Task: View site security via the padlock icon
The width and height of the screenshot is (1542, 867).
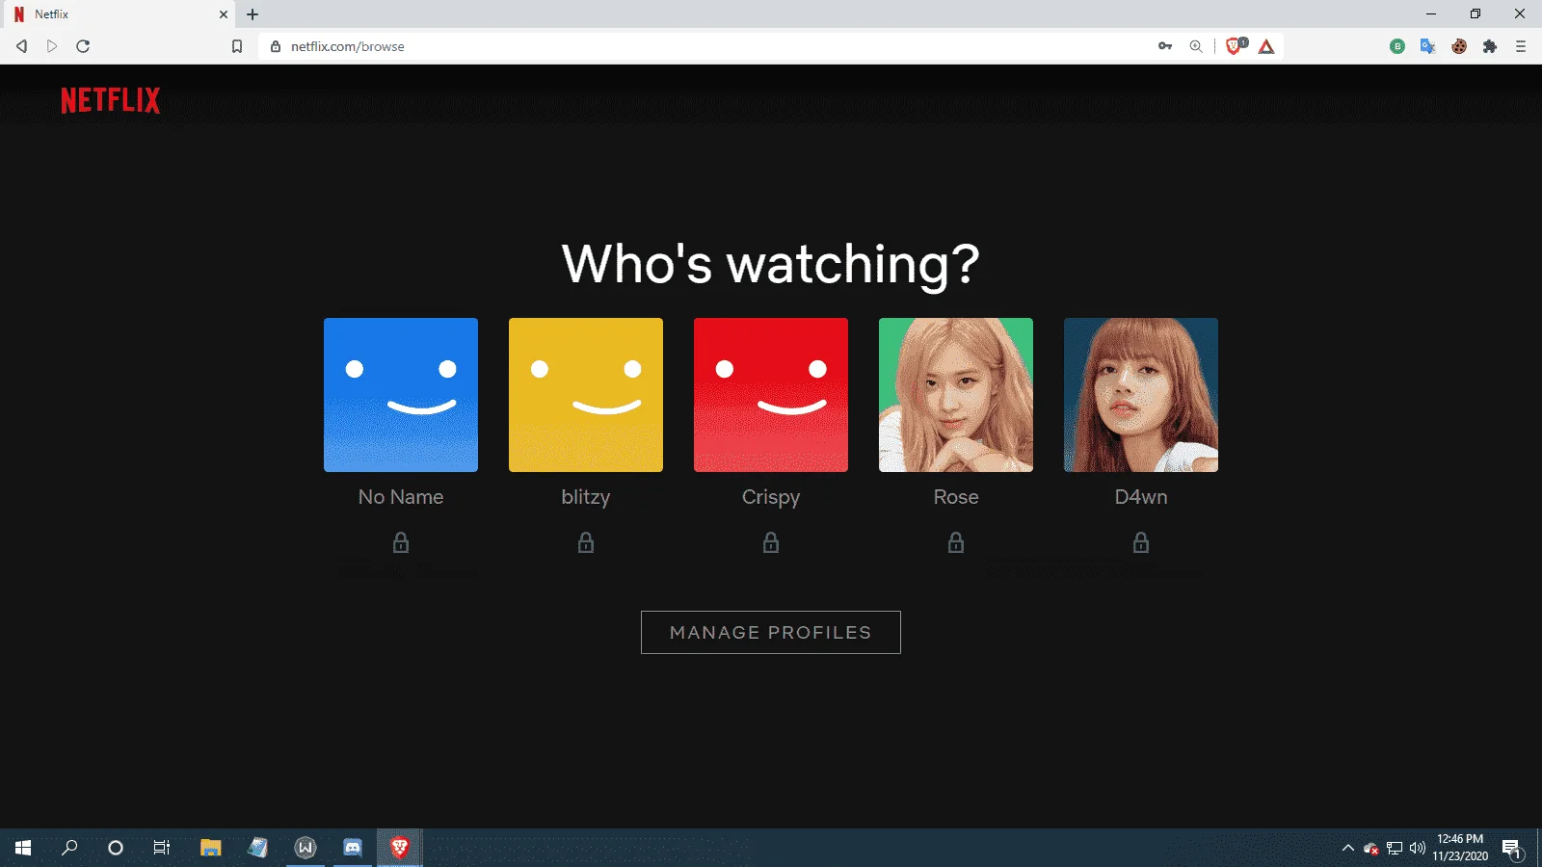Action: [276, 46]
